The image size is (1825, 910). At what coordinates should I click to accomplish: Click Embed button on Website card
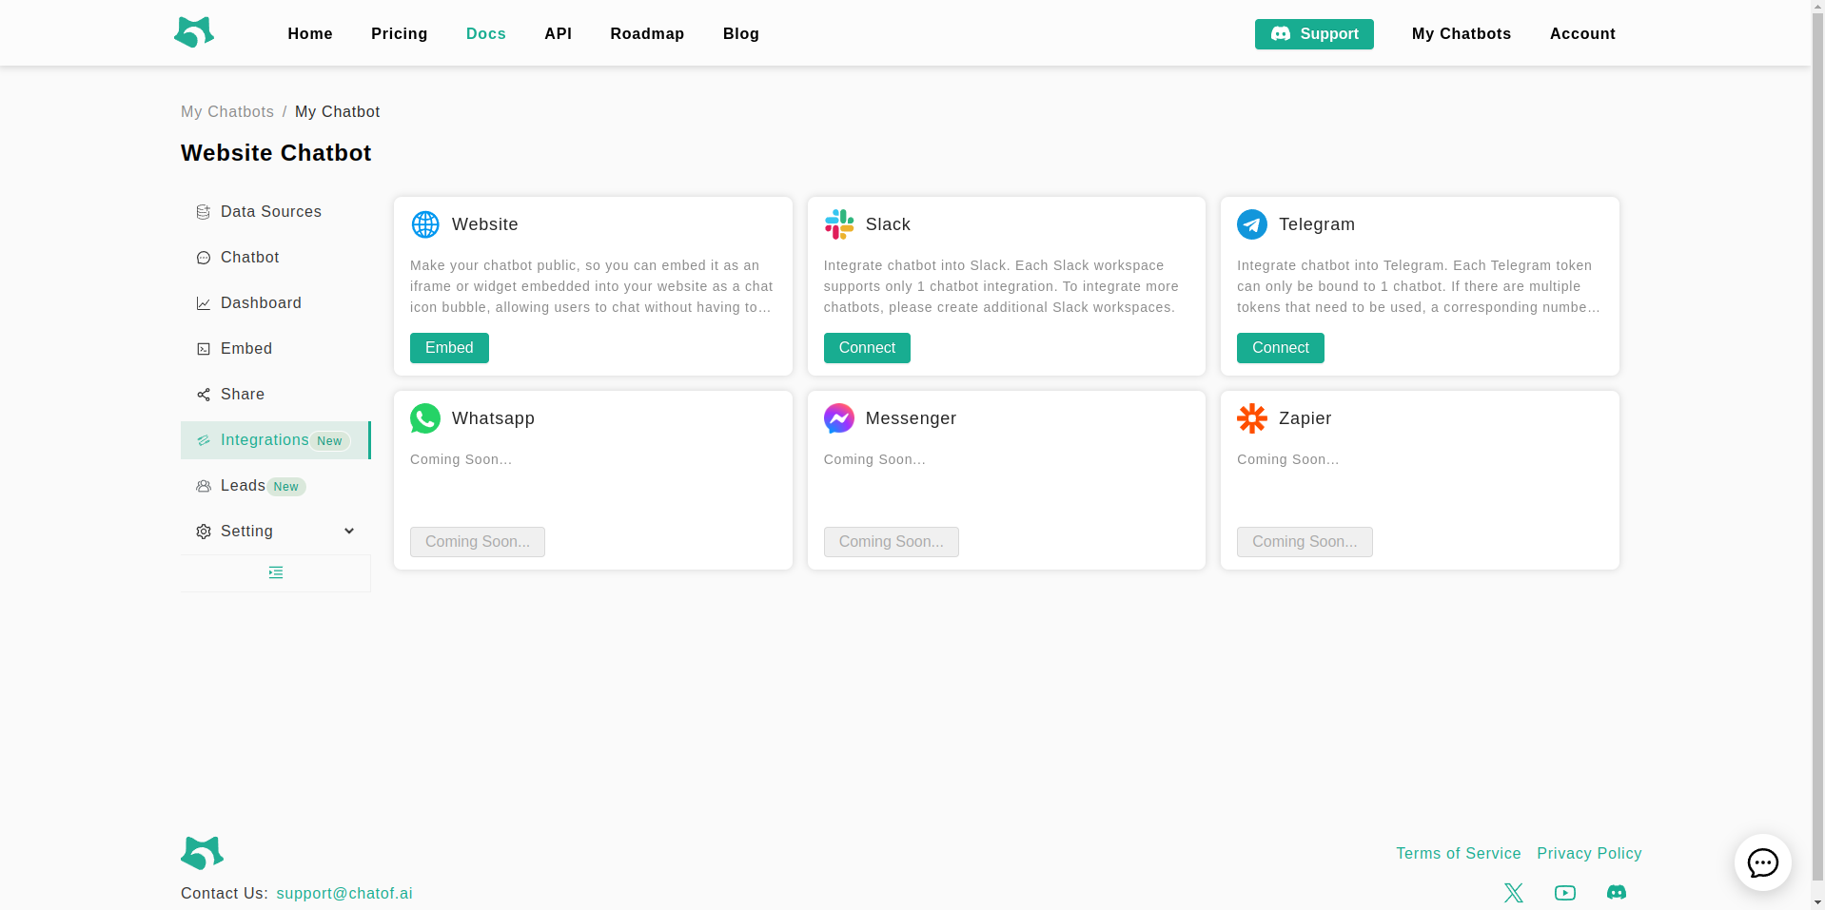coord(449,348)
